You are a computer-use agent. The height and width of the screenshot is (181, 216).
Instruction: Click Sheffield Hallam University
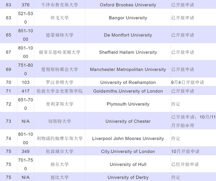click(x=128, y=52)
